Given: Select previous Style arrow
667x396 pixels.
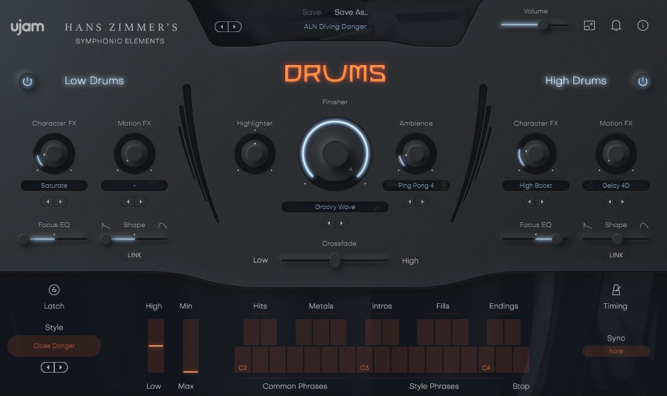Looking at the screenshot, I should point(48,367).
